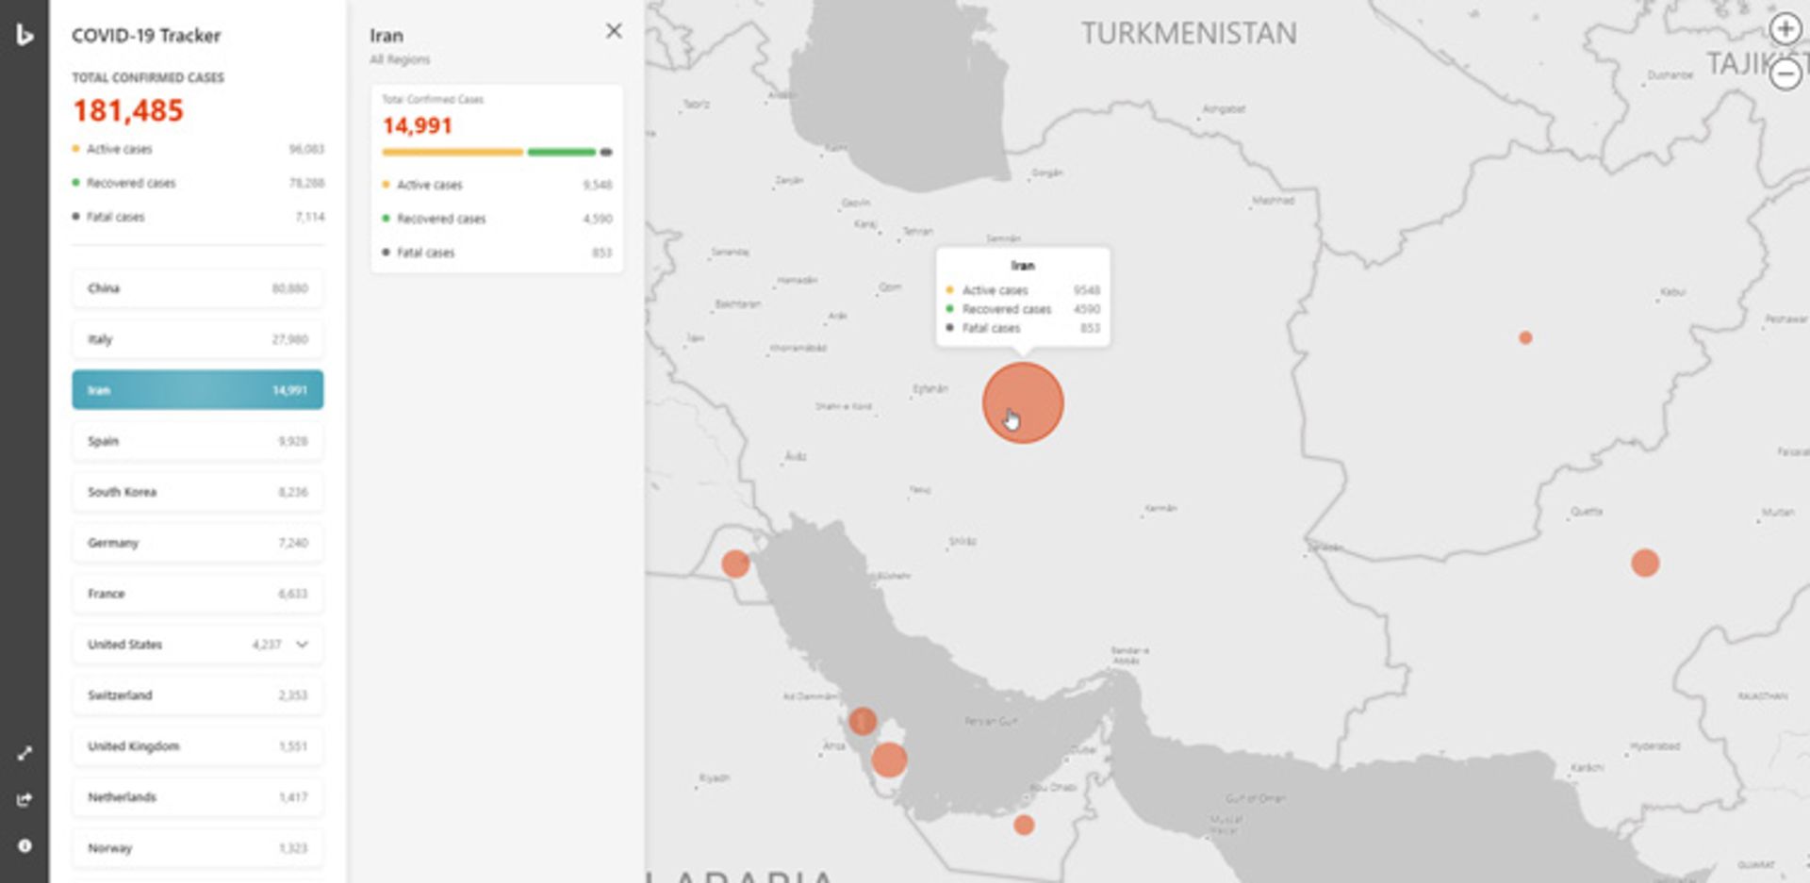The image size is (1810, 883).
Task: Select Italy in the country list
Action: point(197,339)
